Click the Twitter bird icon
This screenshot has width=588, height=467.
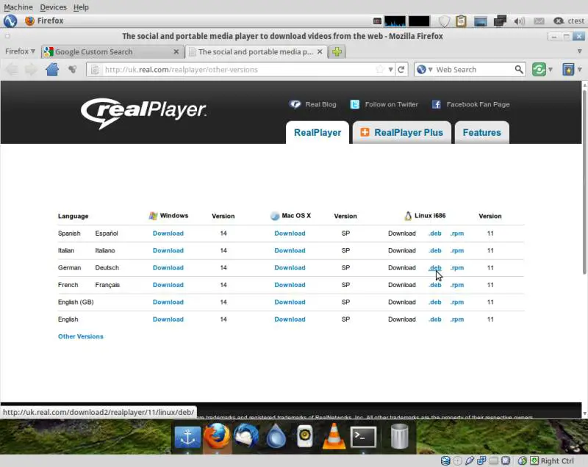(x=354, y=104)
